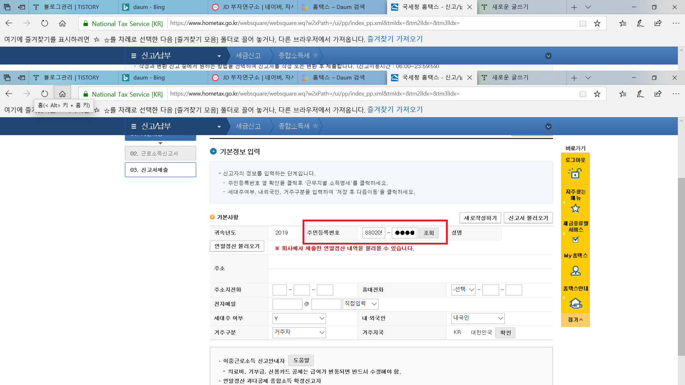This screenshot has width=685, height=385.
Task: Switch to the 새로운 글쓰기 tab
Action: [510, 77]
